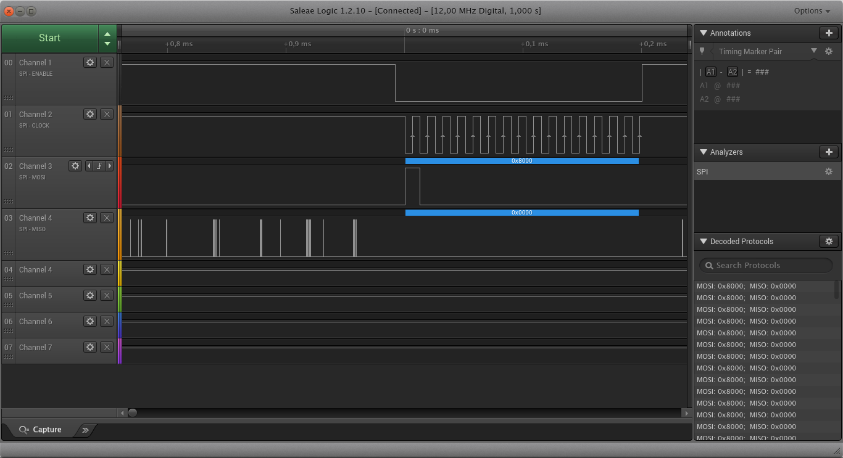The width and height of the screenshot is (843, 458).
Task: Remove the SPI - MISO channel row
Action: [x=107, y=218]
